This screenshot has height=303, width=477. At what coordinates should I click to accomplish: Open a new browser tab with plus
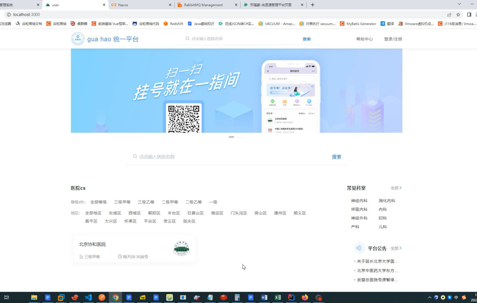coord(312,5)
